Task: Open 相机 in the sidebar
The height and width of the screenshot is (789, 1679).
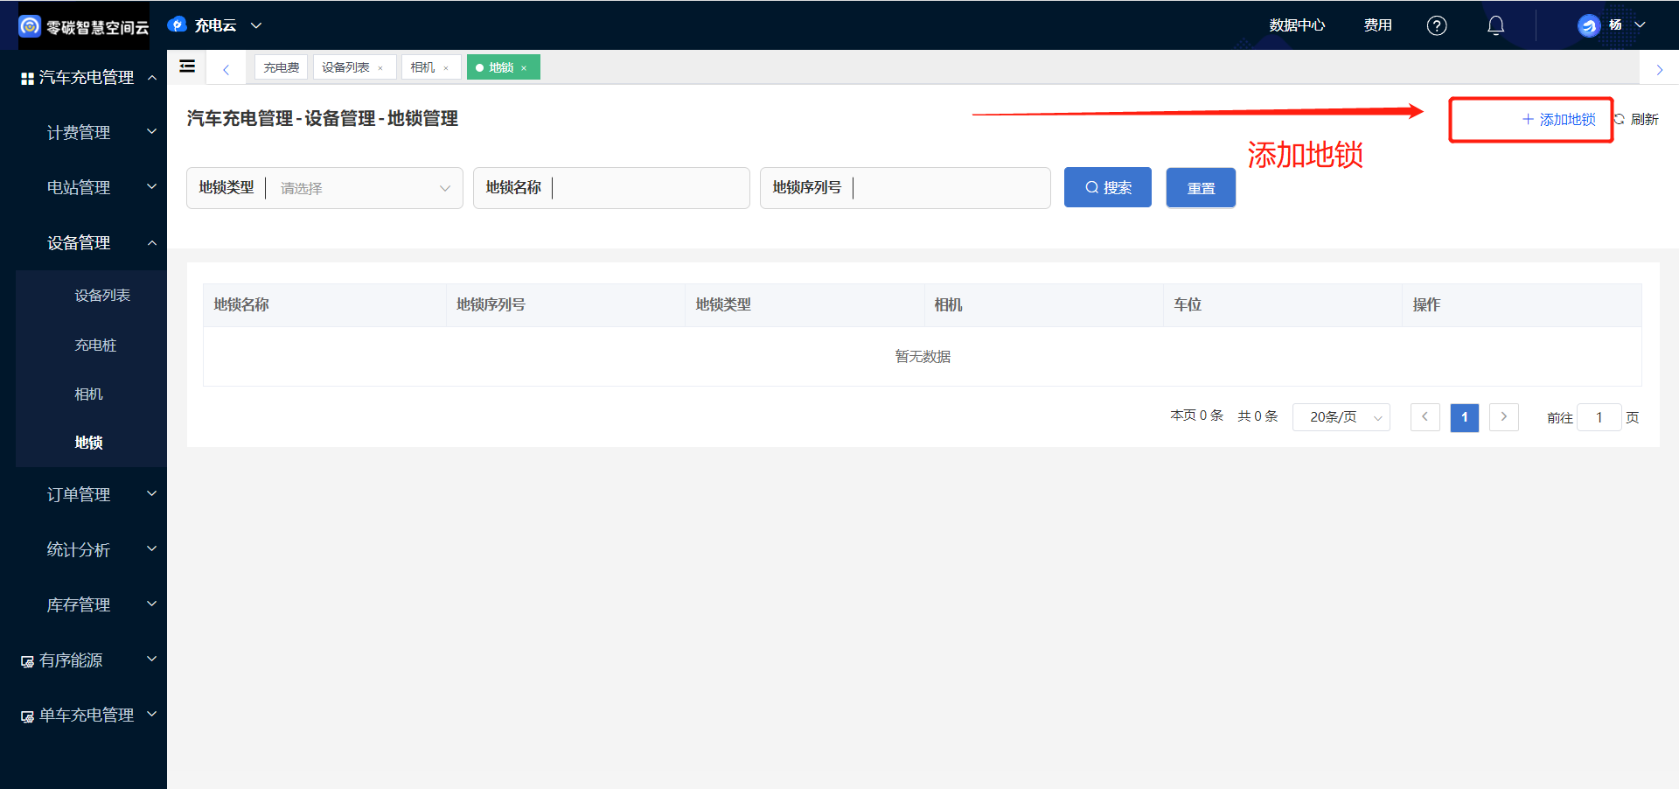Action: [88, 394]
